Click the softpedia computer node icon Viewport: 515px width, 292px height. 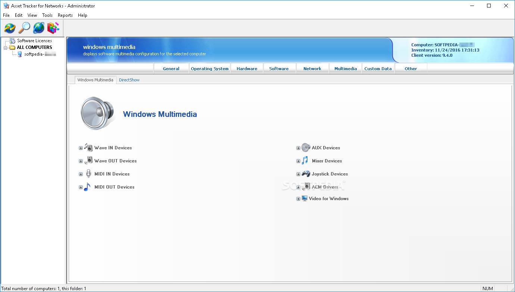point(20,54)
